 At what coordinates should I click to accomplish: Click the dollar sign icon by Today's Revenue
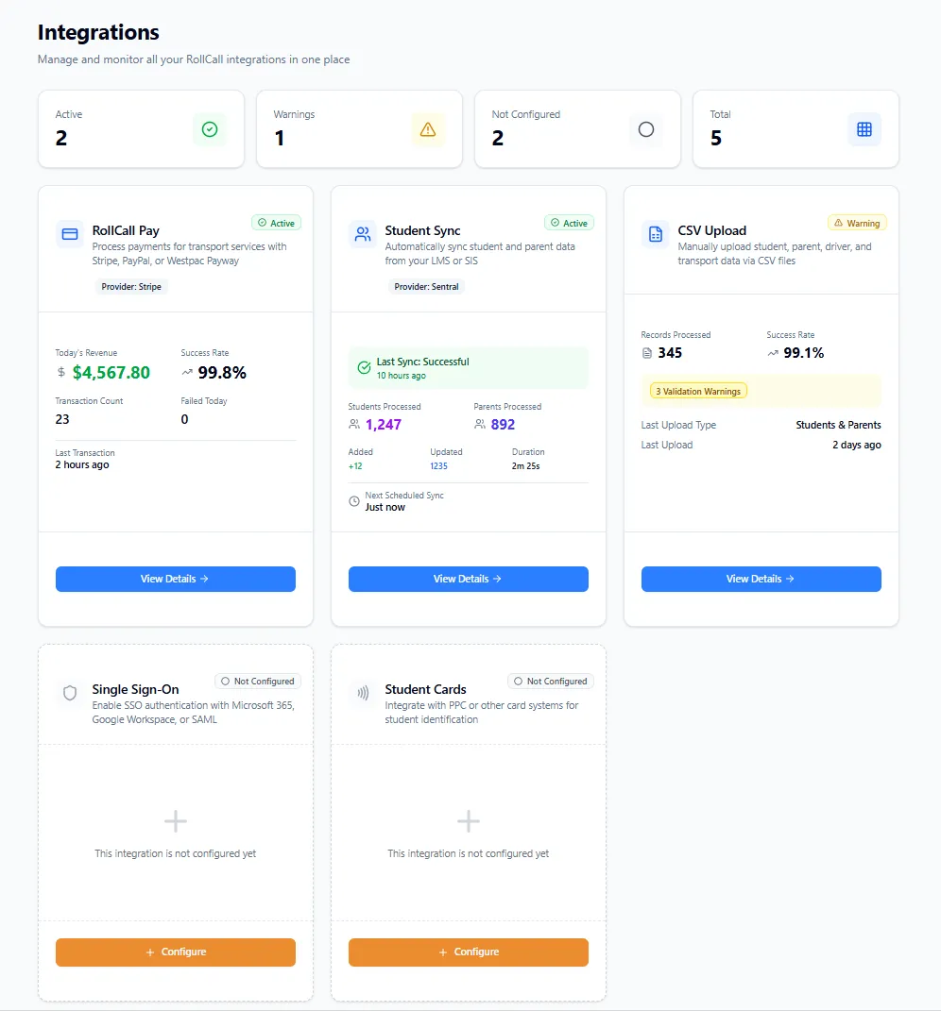[x=61, y=372]
